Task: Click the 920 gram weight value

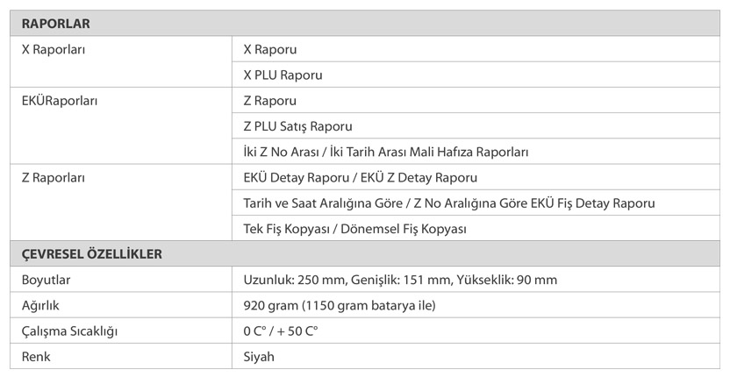Action: click(x=340, y=305)
